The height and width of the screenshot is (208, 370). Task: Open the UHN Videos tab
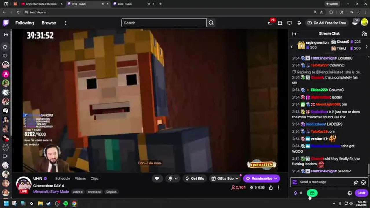click(80, 179)
